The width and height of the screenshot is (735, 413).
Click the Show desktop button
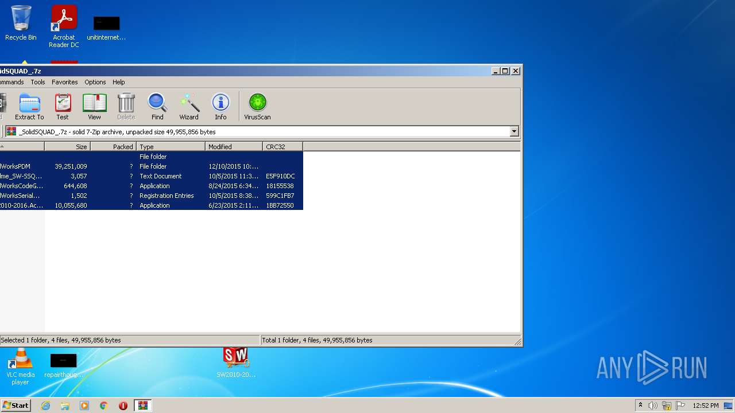(729, 406)
